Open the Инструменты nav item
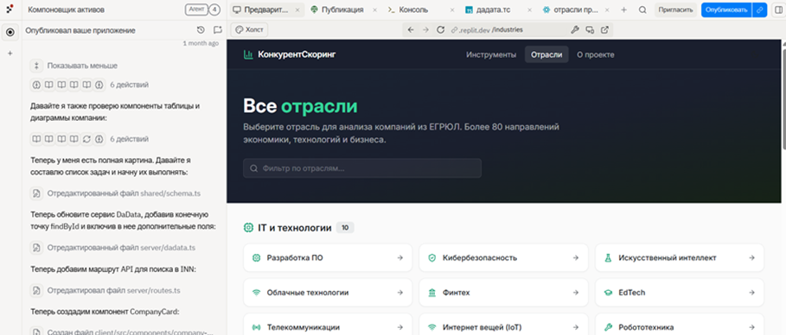The image size is (786, 335). [x=491, y=54]
